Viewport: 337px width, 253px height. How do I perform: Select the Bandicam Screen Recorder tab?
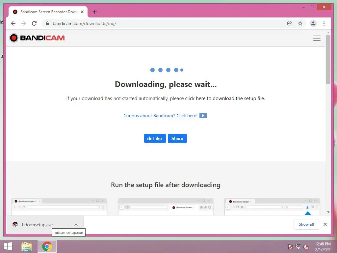pos(48,12)
